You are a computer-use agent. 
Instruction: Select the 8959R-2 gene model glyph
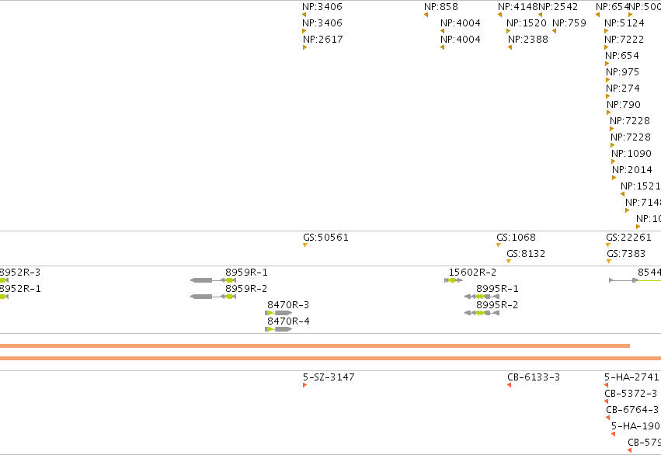tap(213, 297)
